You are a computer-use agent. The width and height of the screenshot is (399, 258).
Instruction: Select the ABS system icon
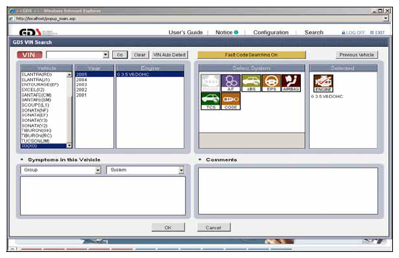click(251, 83)
